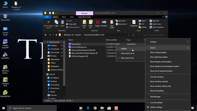The image size is (197, 111).
Task: Toggle Show touch keyboard button
Action: (x=168, y=71)
